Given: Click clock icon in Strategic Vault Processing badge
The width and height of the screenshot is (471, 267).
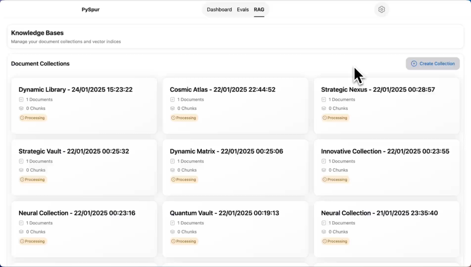Looking at the screenshot, I should pos(22,180).
